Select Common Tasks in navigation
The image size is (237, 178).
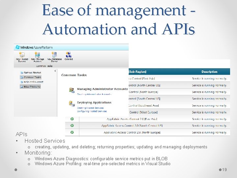pos(31,77)
